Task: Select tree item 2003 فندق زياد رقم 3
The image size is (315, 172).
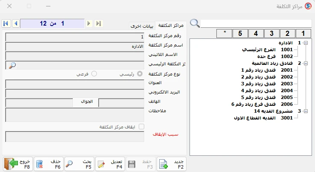Action: (x=267, y=84)
